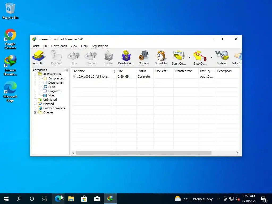Open Microsoft Store from the taskbar

(x=84, y=199)
